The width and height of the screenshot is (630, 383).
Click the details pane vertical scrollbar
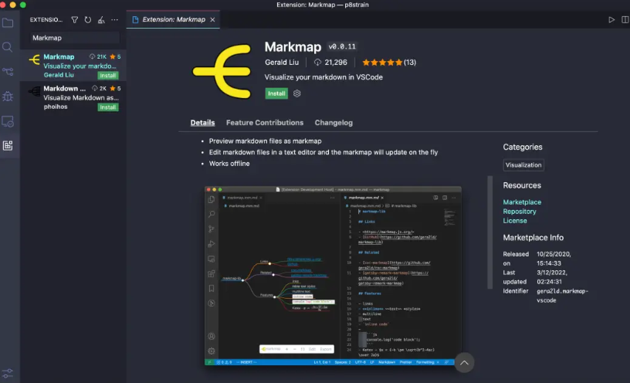click(489, 232)
